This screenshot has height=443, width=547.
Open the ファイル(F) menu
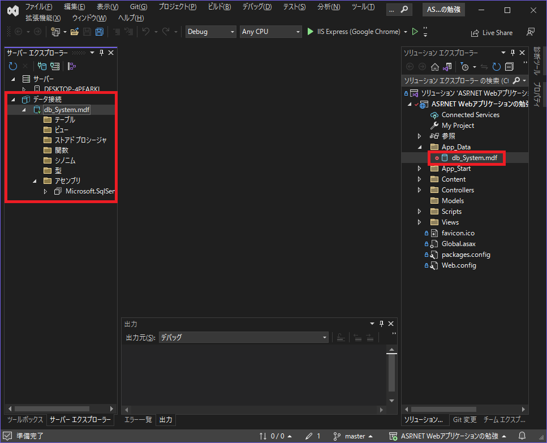pos(38,7)
